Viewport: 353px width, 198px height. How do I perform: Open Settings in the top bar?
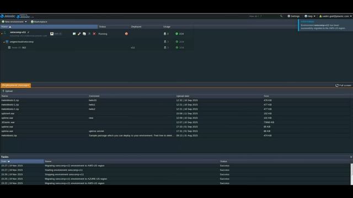(293, 16)
